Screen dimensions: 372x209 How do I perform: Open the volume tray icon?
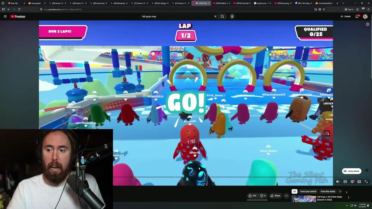pos(355,206)
